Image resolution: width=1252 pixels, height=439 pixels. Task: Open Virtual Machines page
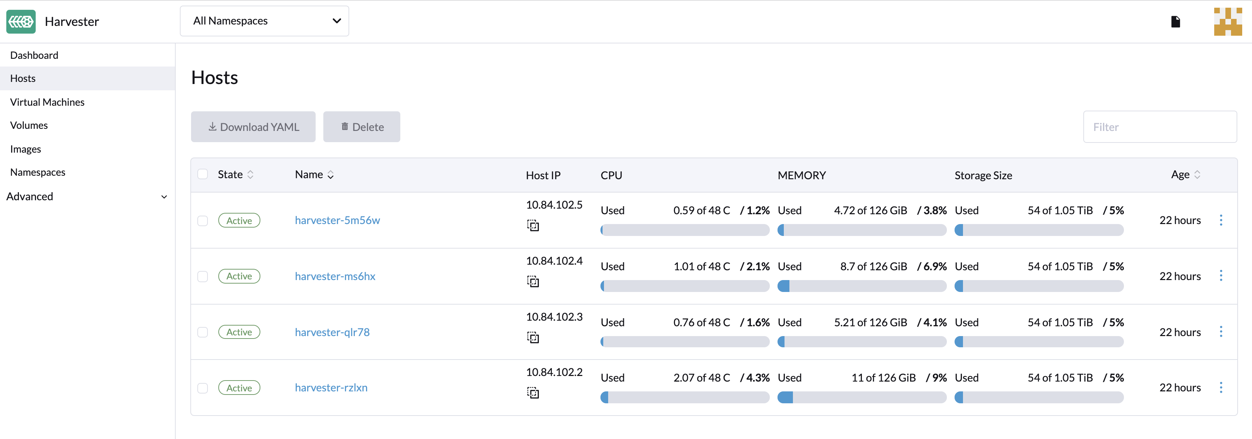[x=87, y=102]
